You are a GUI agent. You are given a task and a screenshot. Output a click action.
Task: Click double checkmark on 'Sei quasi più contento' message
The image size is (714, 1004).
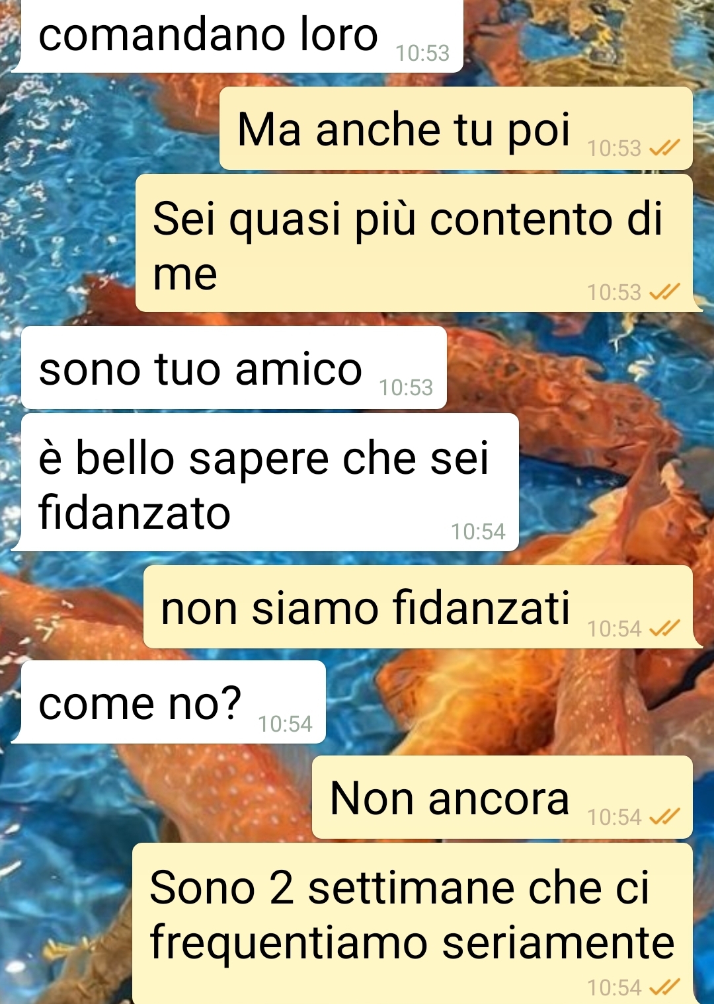664,292
